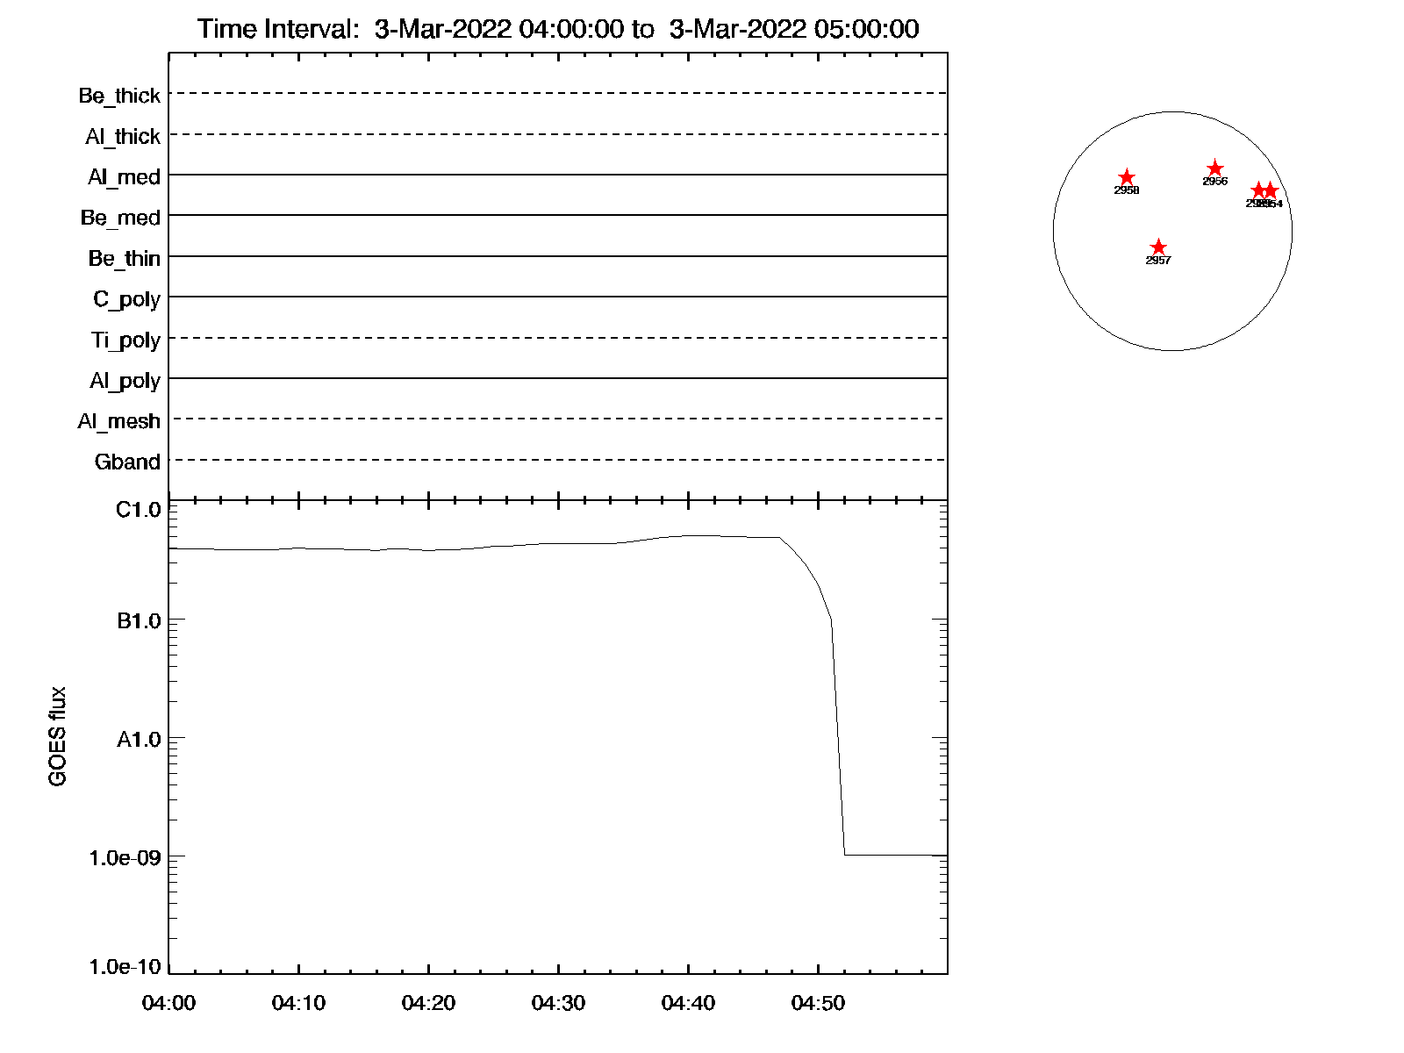Click the Al_med filter label

(124, 177)
